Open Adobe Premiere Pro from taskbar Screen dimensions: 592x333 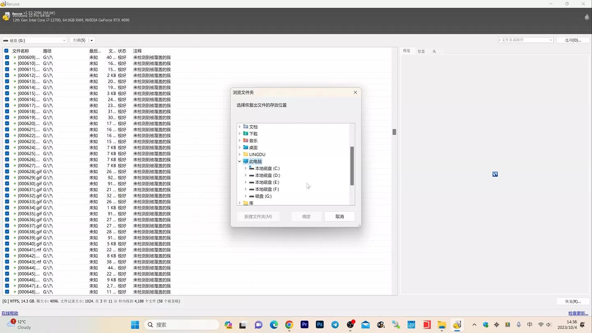coord(305,325)
